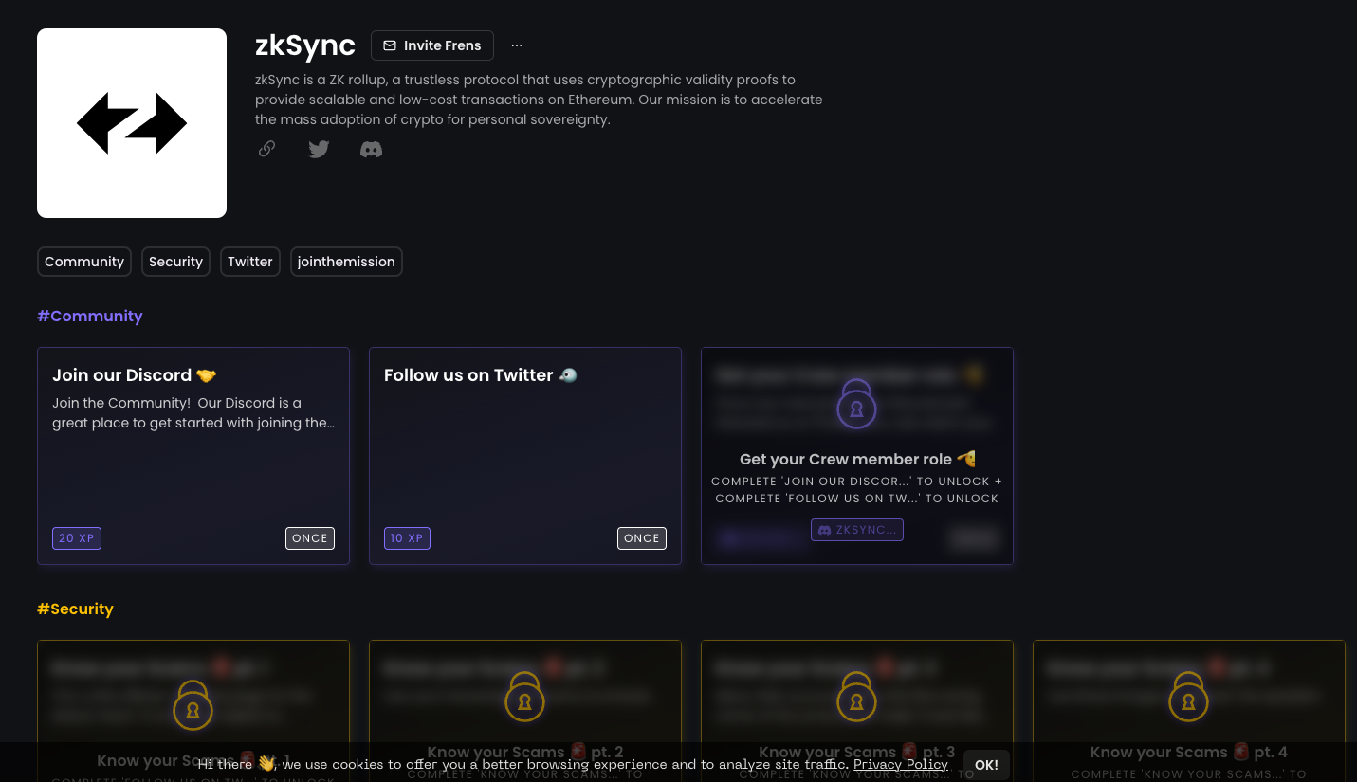Viewport: 1357px width, 782px height.
Task: Click the lock icon on Crew member role card
Action: click(856, 405)
